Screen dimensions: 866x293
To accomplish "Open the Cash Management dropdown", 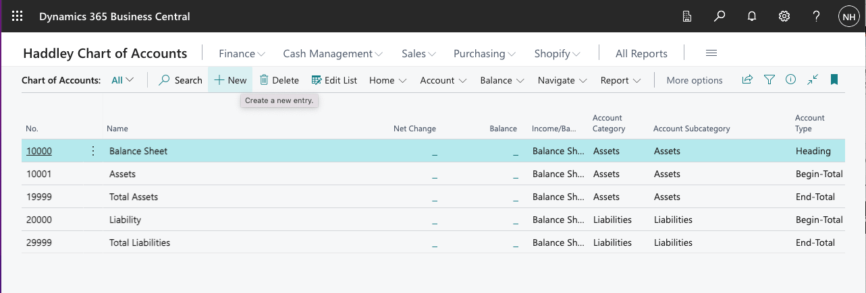I will tap(333, 53).
